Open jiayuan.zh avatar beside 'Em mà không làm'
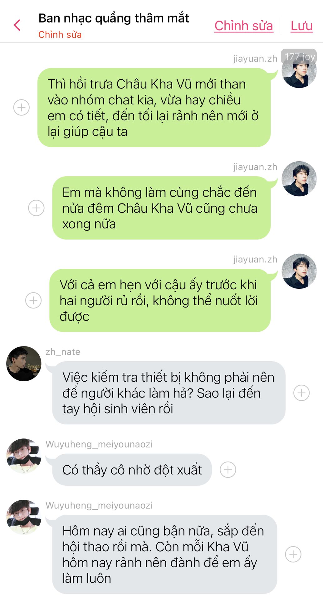Screen dimensions: 323x600 click(x=299, y=179)
